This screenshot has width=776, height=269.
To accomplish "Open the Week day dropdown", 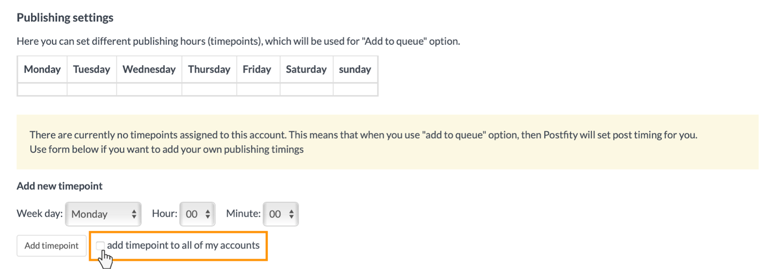I will point(103,214).
